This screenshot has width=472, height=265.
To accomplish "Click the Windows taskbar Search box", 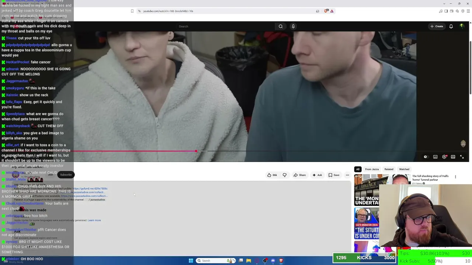I will [x=216, y=261].
